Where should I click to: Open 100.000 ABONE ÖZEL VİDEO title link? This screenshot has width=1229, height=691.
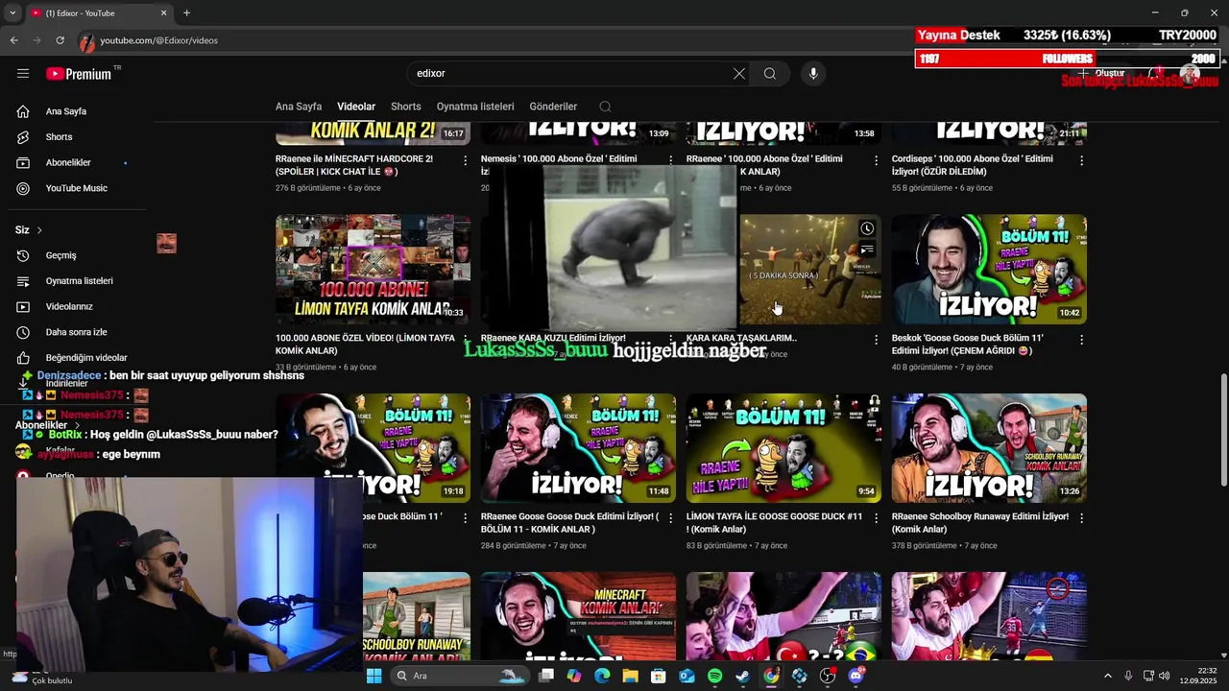(x=365, y=344)
